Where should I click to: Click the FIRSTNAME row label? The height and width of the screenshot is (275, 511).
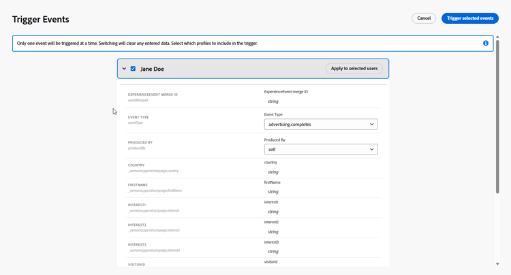click(x=138, y=185)
